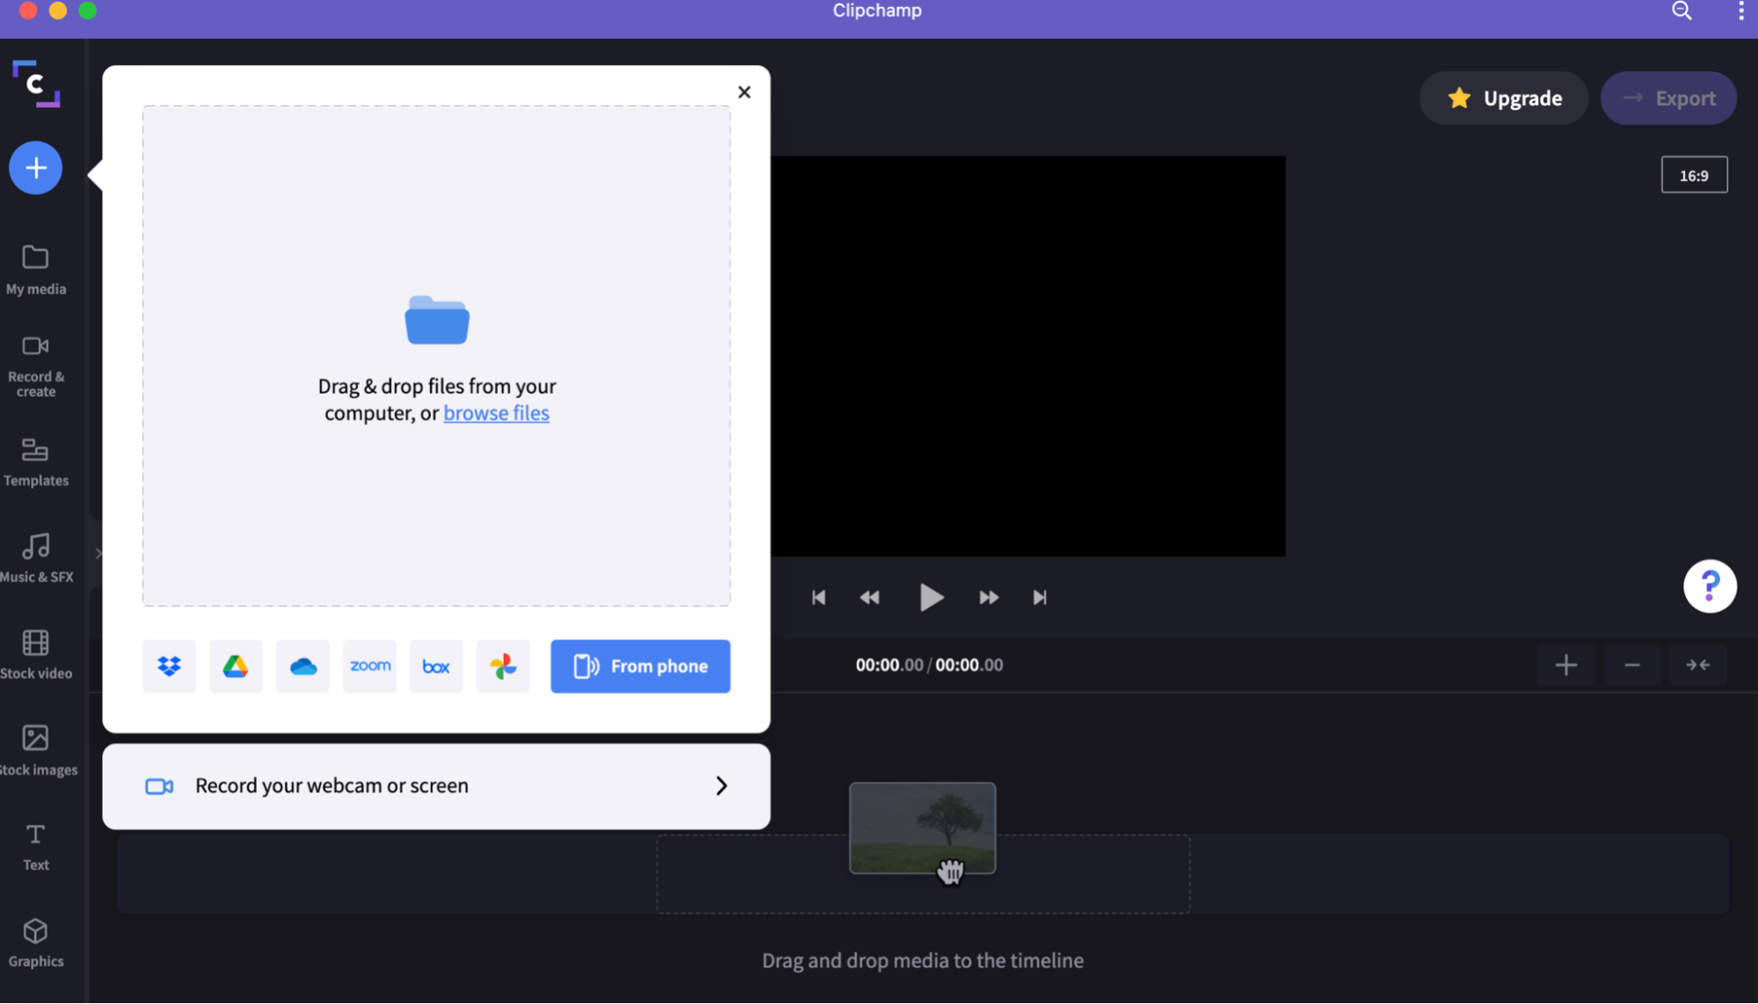The image size is (1758, 1004).
Task: Click the Export button
Action: coord(1670,98)
